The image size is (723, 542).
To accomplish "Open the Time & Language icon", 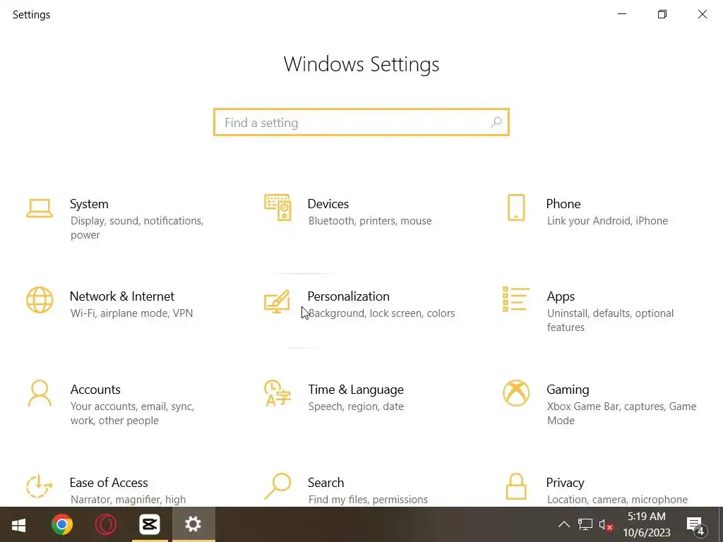I will pyautogui.click(x=277, y=393).
